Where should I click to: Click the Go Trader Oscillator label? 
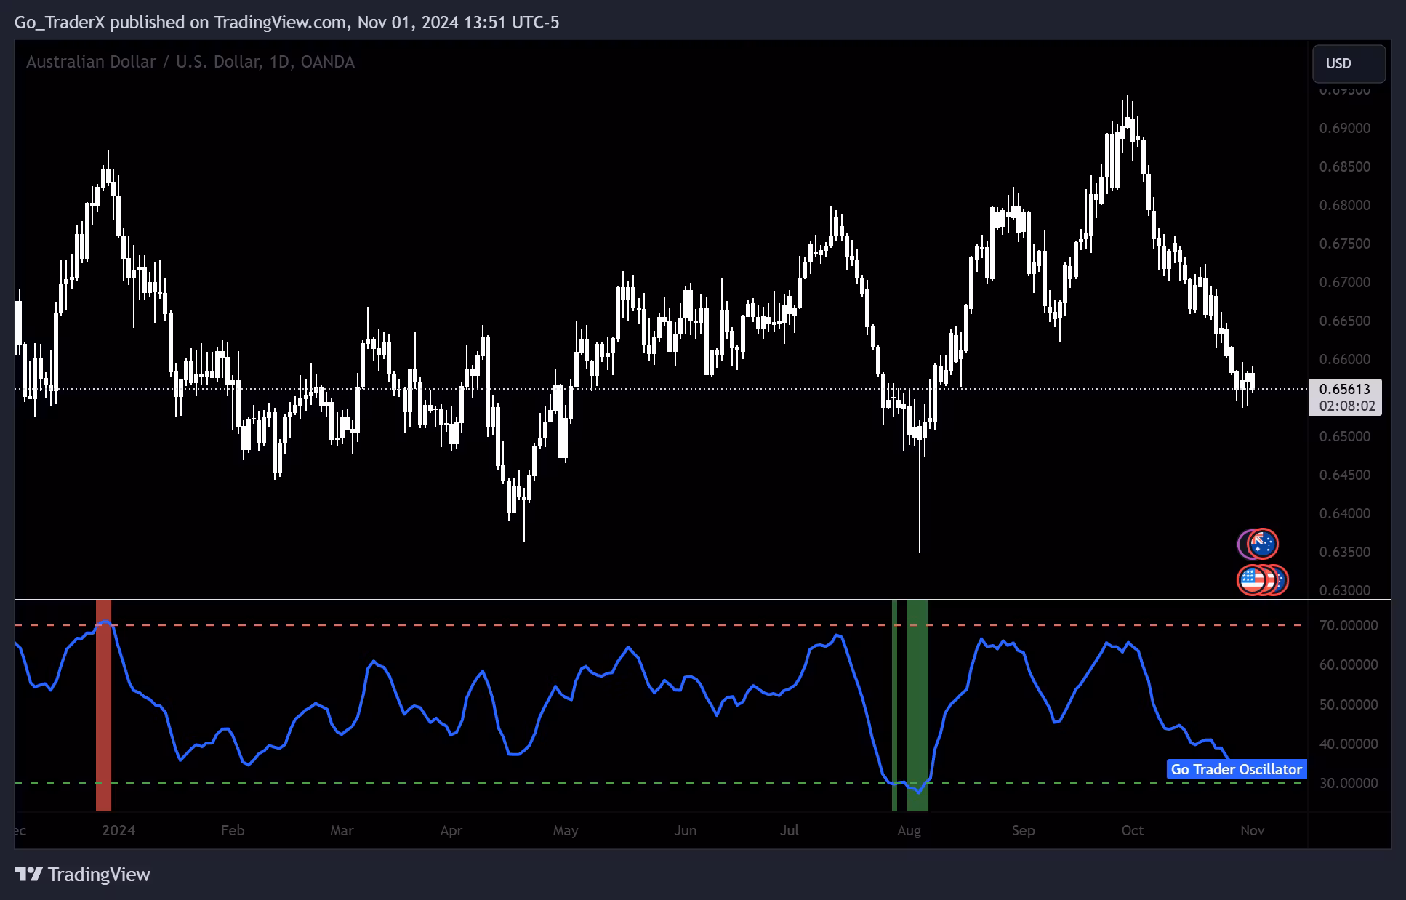[1236, 769]
